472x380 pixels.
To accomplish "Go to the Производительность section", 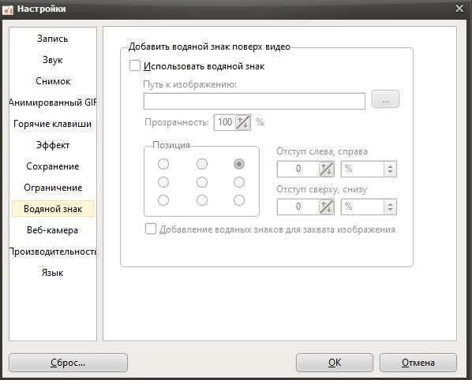I will [53, 251].
